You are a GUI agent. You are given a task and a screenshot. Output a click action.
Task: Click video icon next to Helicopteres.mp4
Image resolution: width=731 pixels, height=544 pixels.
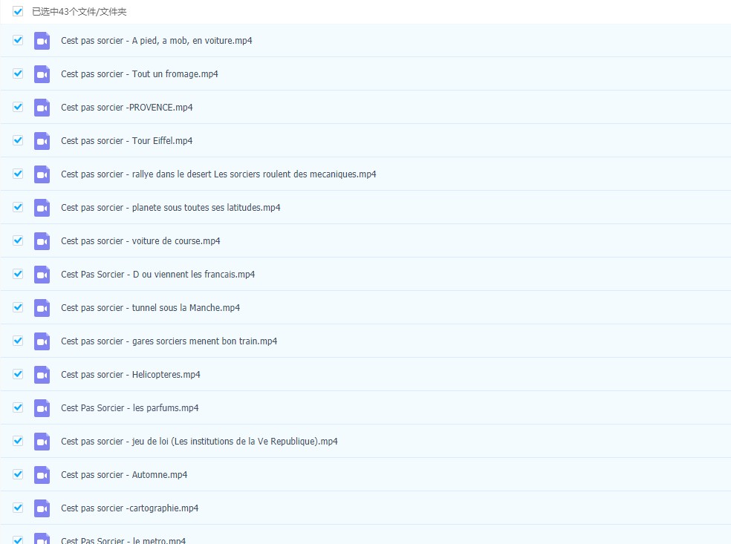coord(42,375)
